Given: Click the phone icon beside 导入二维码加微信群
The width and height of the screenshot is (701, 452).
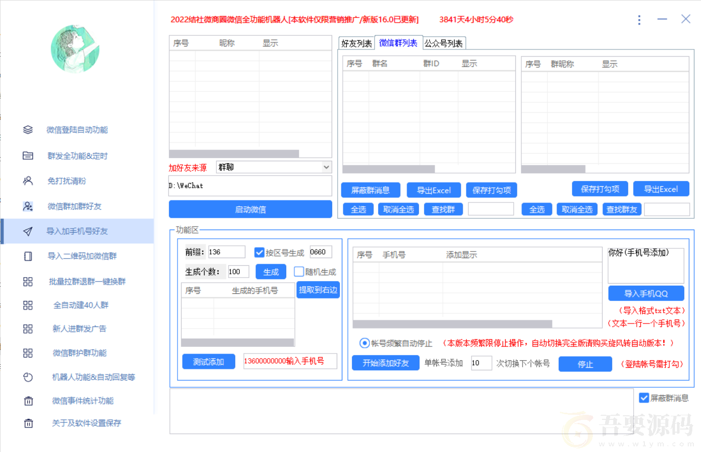Looking at the screenshot, I should [28, 256].
